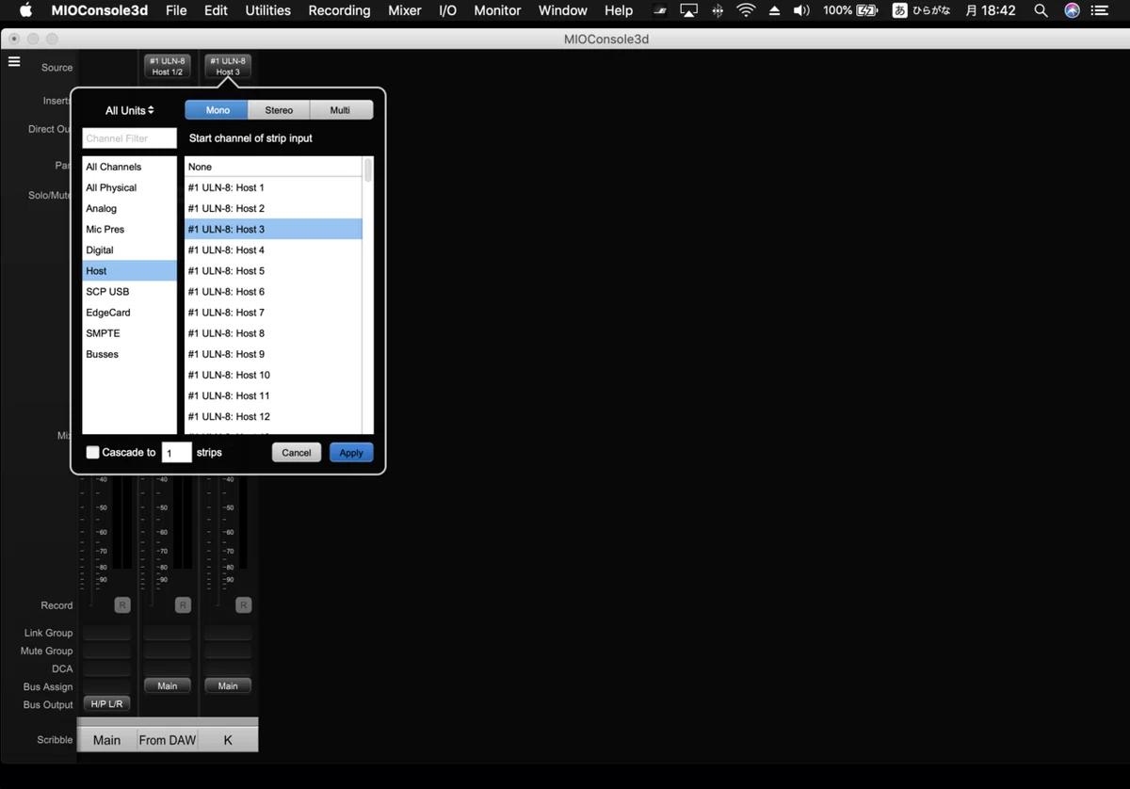Open source selector #1 ULN-8 Host 1/2

(168, 66)
